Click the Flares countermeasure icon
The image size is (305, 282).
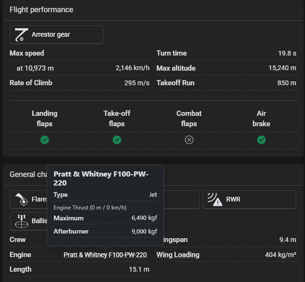22,199
